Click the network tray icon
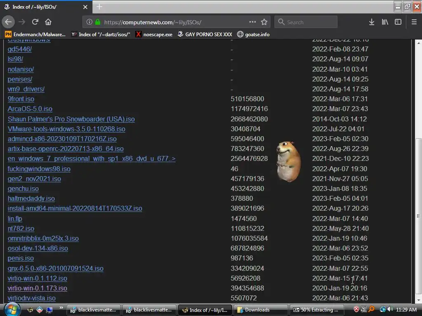 pyautogui.click(x=382, y=309)
